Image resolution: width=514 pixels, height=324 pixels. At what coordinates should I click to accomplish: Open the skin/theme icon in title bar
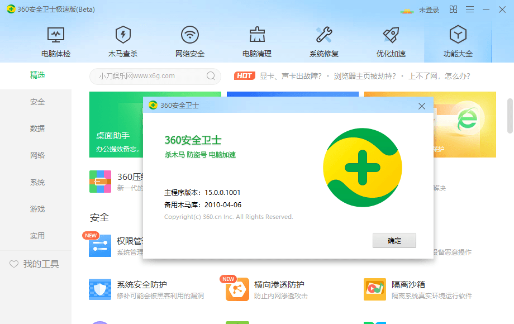pos(453,9)
